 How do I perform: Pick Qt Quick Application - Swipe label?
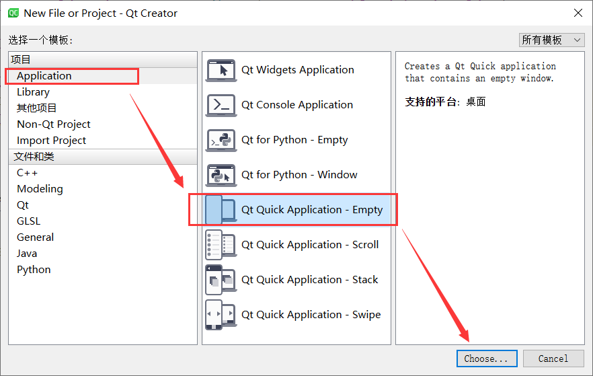311,315
